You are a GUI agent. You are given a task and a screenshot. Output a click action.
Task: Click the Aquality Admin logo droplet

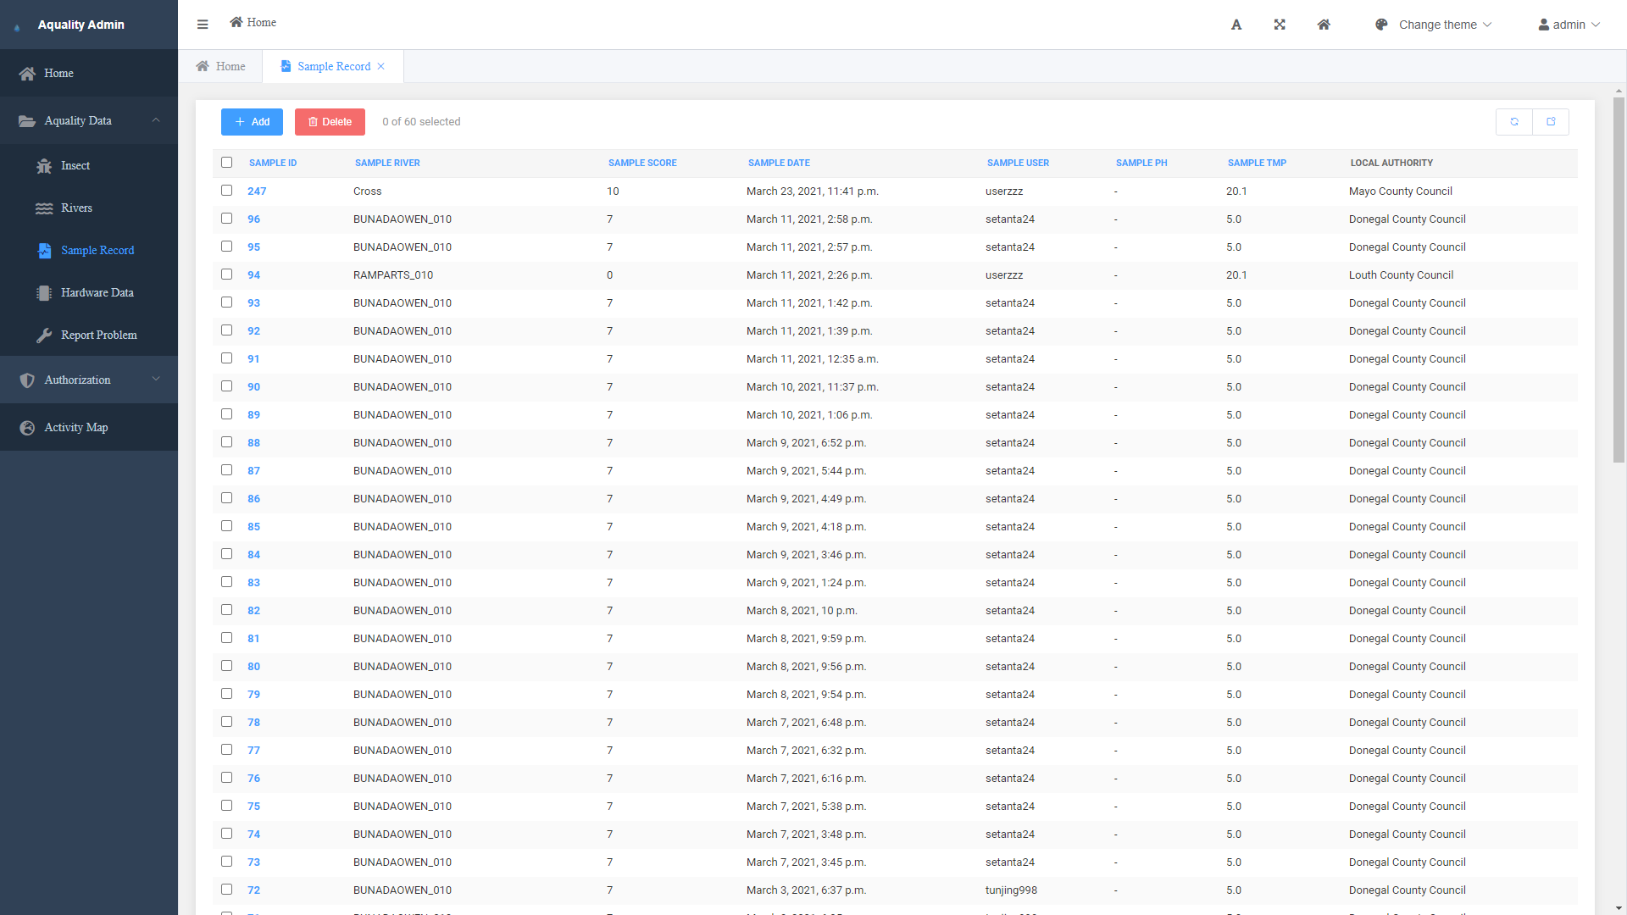pyautogui.click(x=17, y=28)
